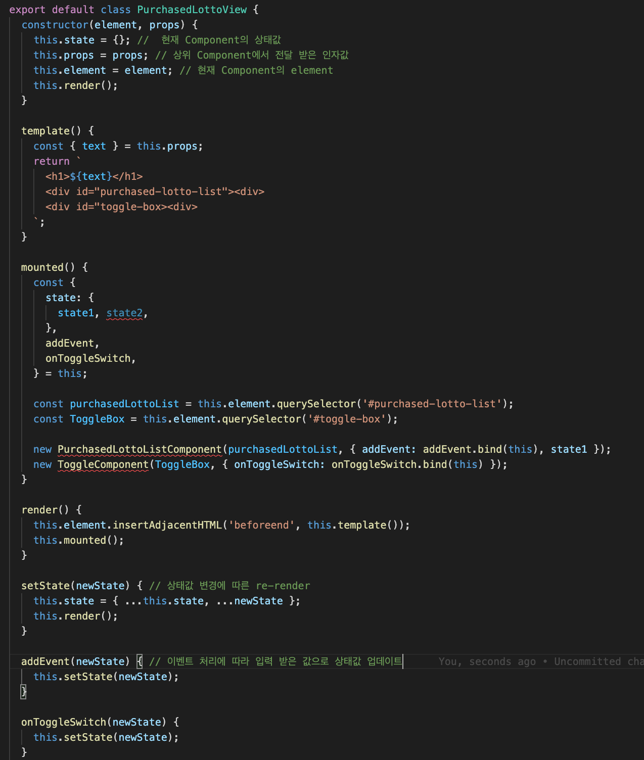
Task: Click the Korean comment after this.props line
Action: [252, 55]
